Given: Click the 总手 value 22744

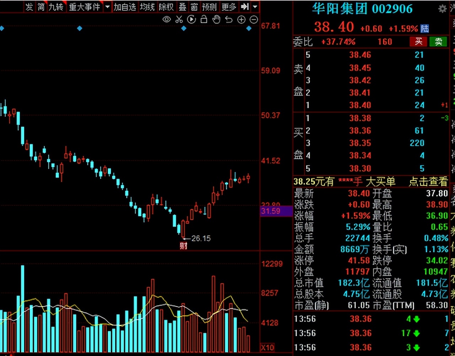Looking at the screenshot, I should (x=358, y=238).
